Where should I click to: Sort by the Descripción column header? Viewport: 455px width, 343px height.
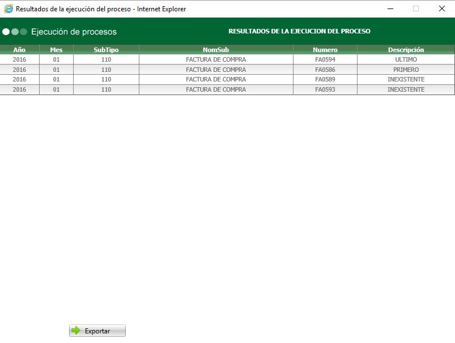(x=405, y=49)
